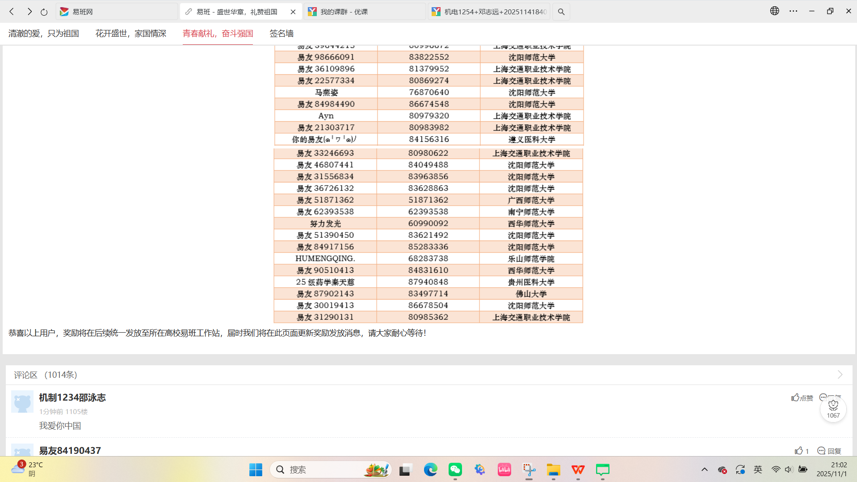Click the floating heart icon showing 1067

point(833,409)
